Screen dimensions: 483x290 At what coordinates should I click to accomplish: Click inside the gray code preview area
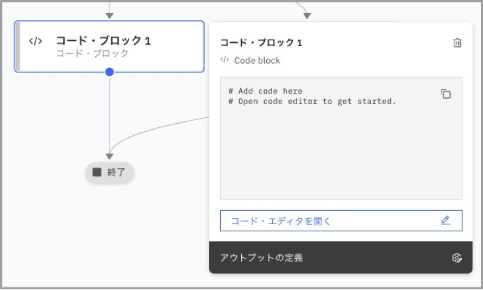coord(341,158)
